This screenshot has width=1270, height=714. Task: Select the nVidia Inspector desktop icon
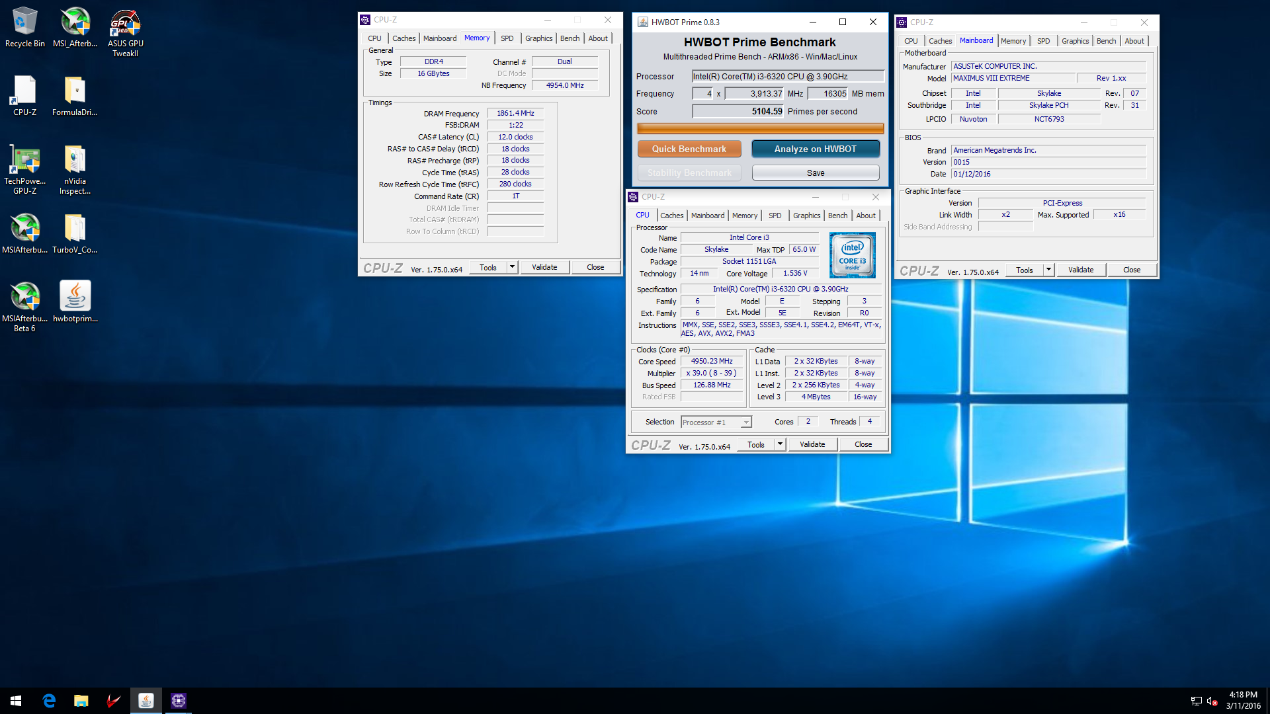click(x=75, y=170)
